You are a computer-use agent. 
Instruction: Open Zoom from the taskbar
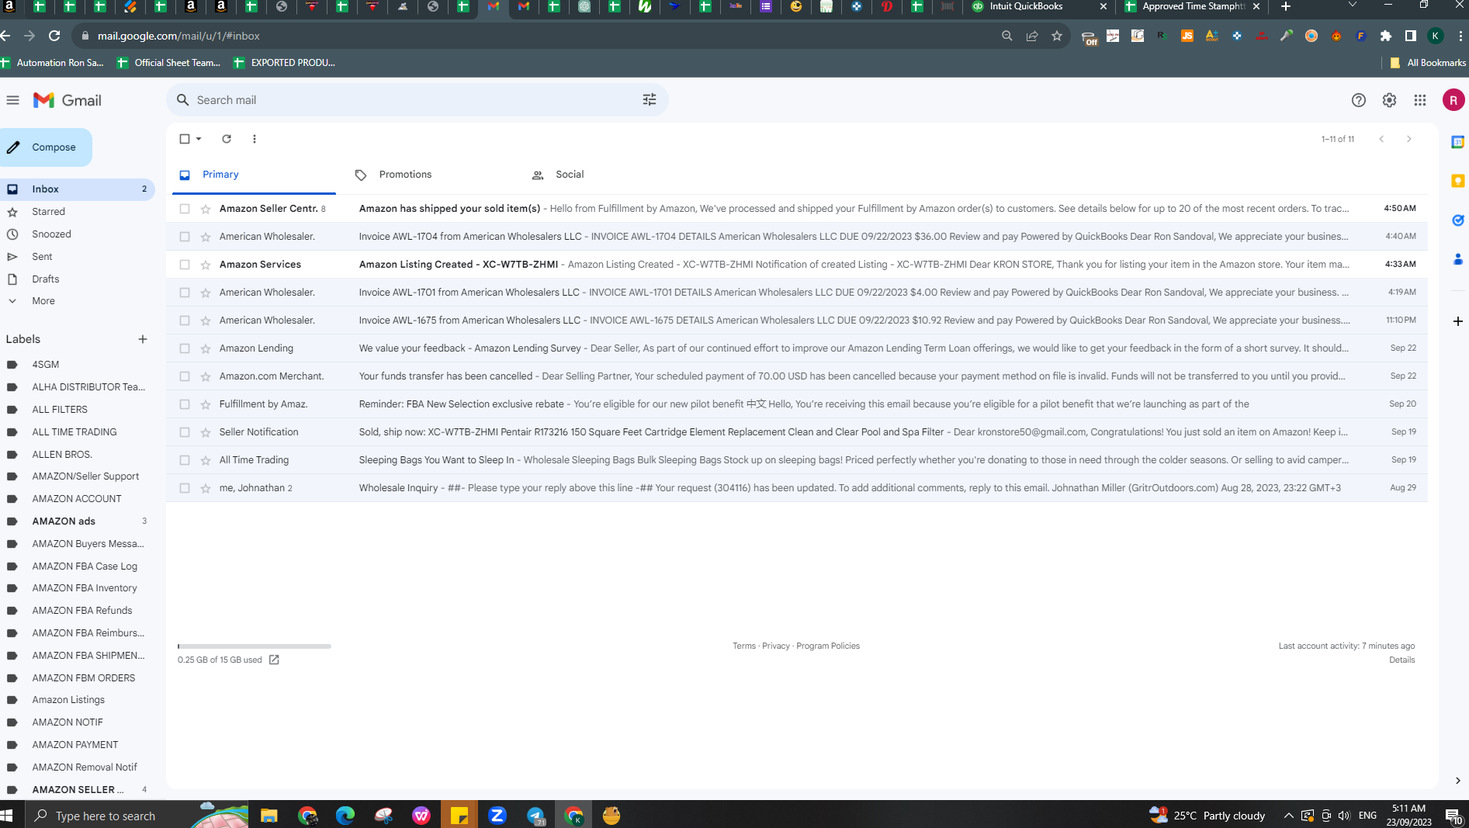click(x=497, y=815)
